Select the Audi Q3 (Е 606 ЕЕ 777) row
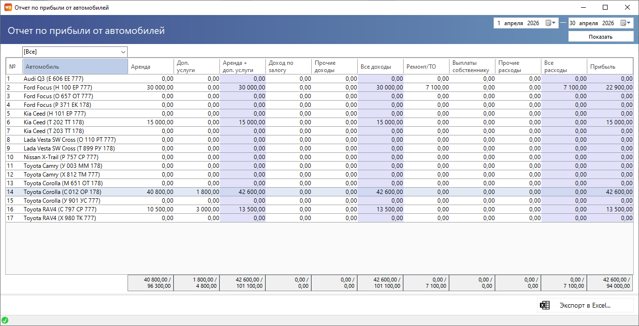This screenshot has height=326, width=639. click(319, 79)
